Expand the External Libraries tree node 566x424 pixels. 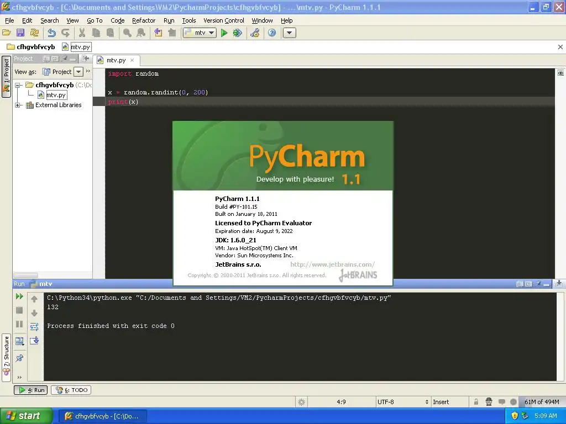tap(17, 105)
